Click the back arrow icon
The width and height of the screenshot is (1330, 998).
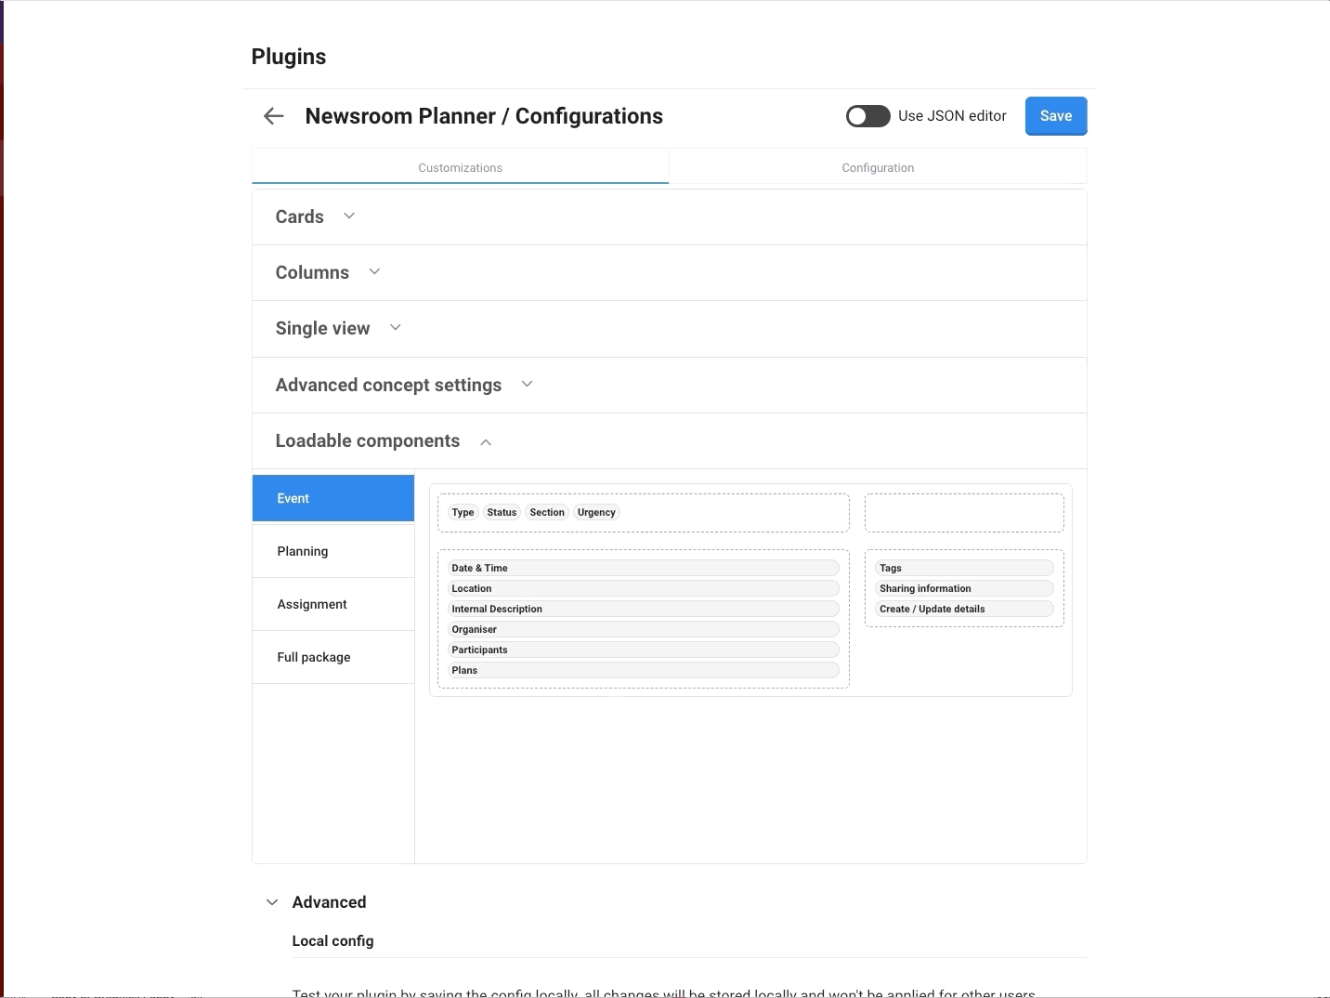(273, 116)
